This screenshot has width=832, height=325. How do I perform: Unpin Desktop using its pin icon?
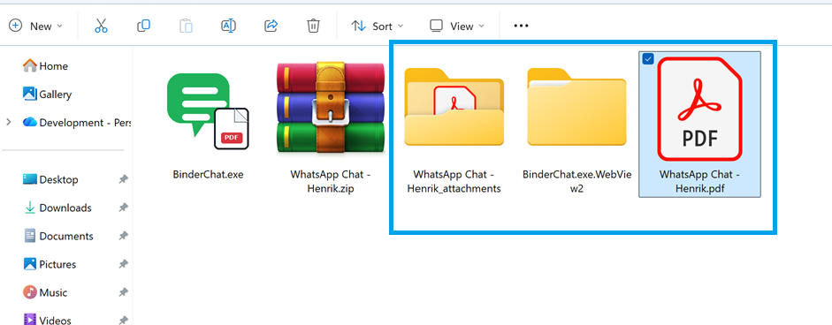tap(123, 180)
